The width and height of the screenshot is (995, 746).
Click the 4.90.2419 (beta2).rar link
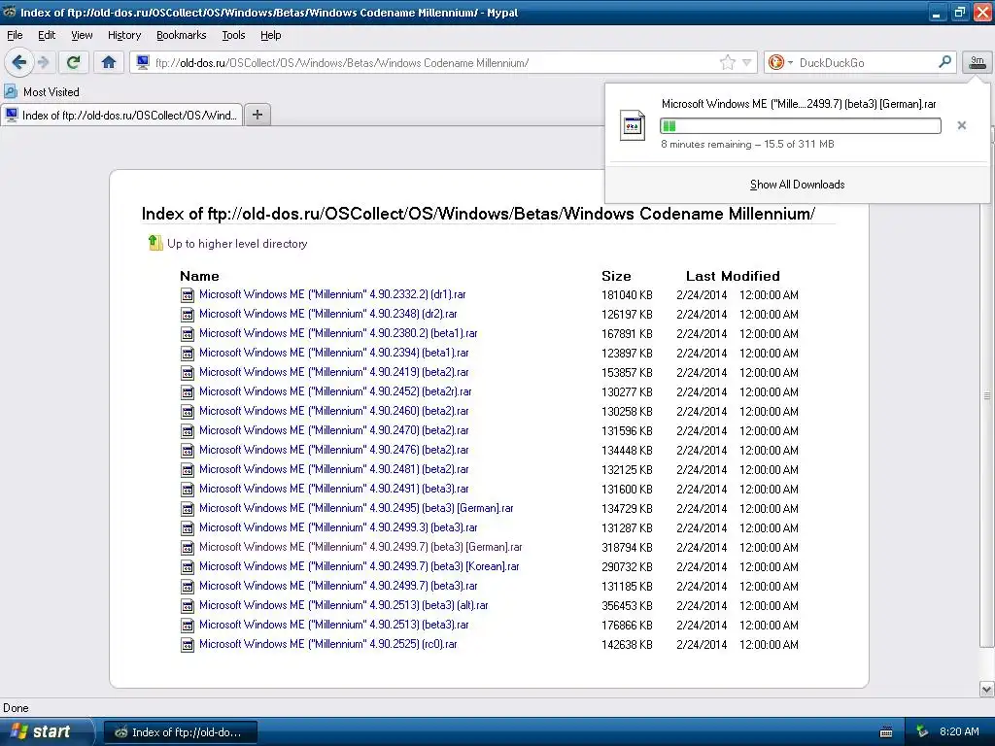pyautogui.click(x=334, y=372)
